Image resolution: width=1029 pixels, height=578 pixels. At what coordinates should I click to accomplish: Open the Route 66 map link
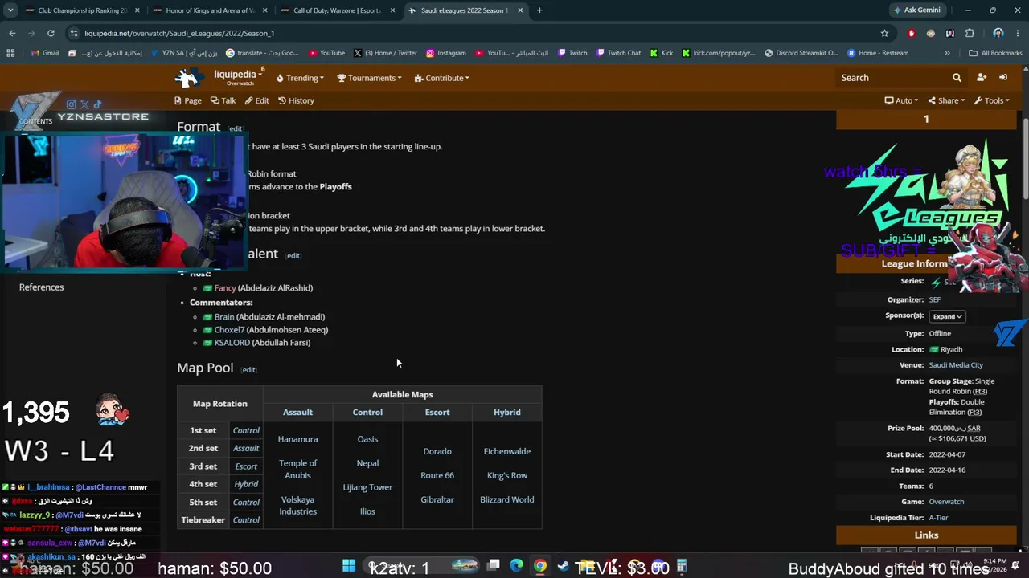(437, 475)
